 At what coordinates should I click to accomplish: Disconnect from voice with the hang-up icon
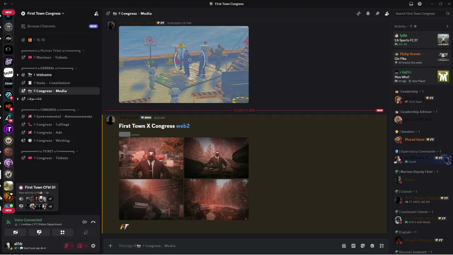pyautogui.click(x=93, y=222)
